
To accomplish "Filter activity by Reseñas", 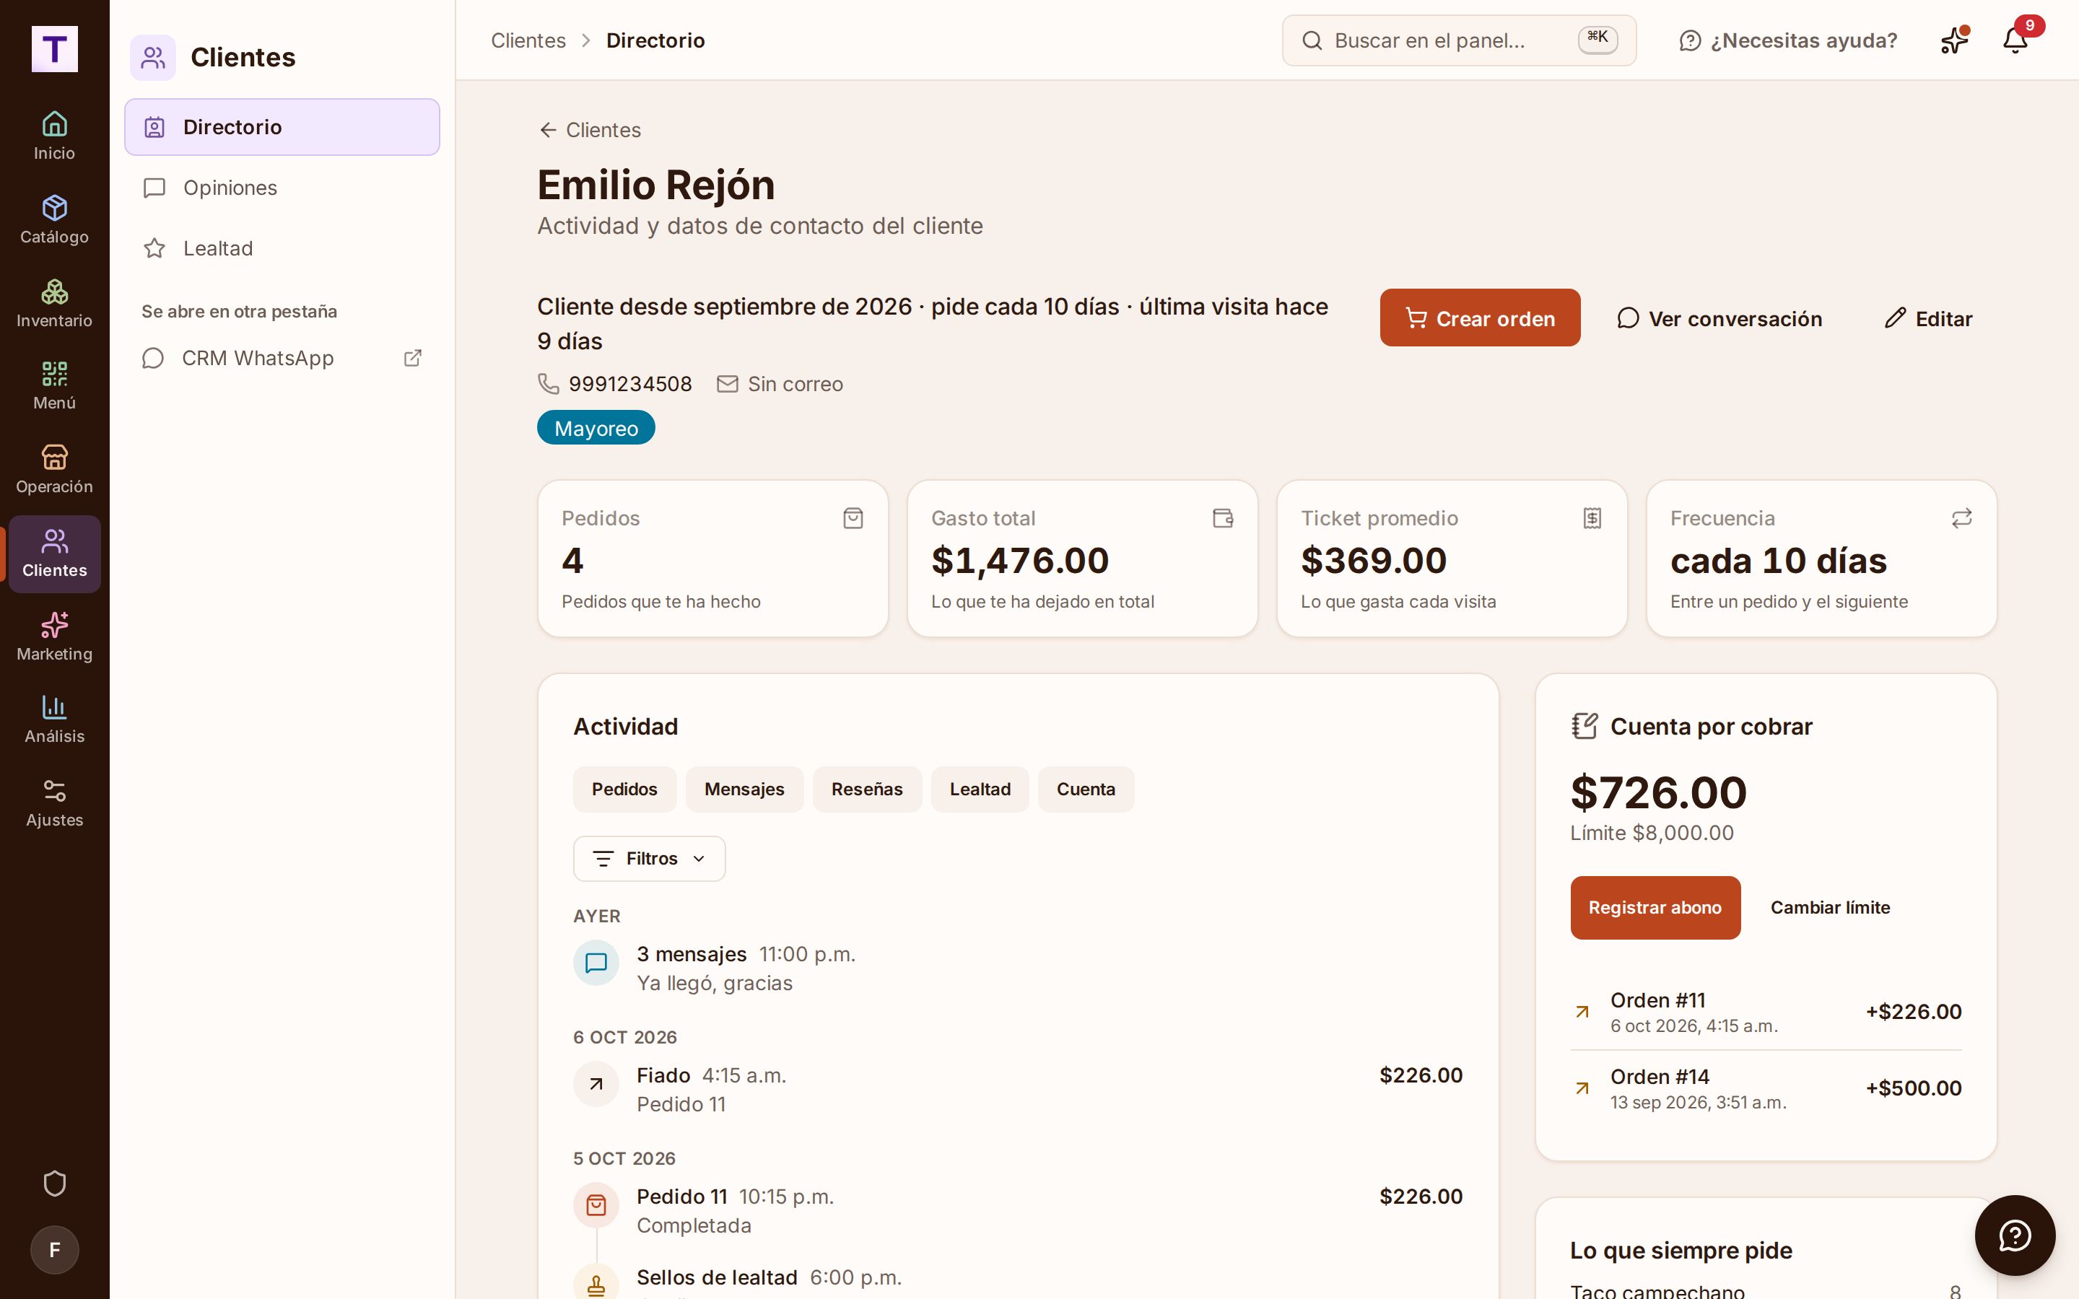I will pyautogui.click(x=867, y=789).
